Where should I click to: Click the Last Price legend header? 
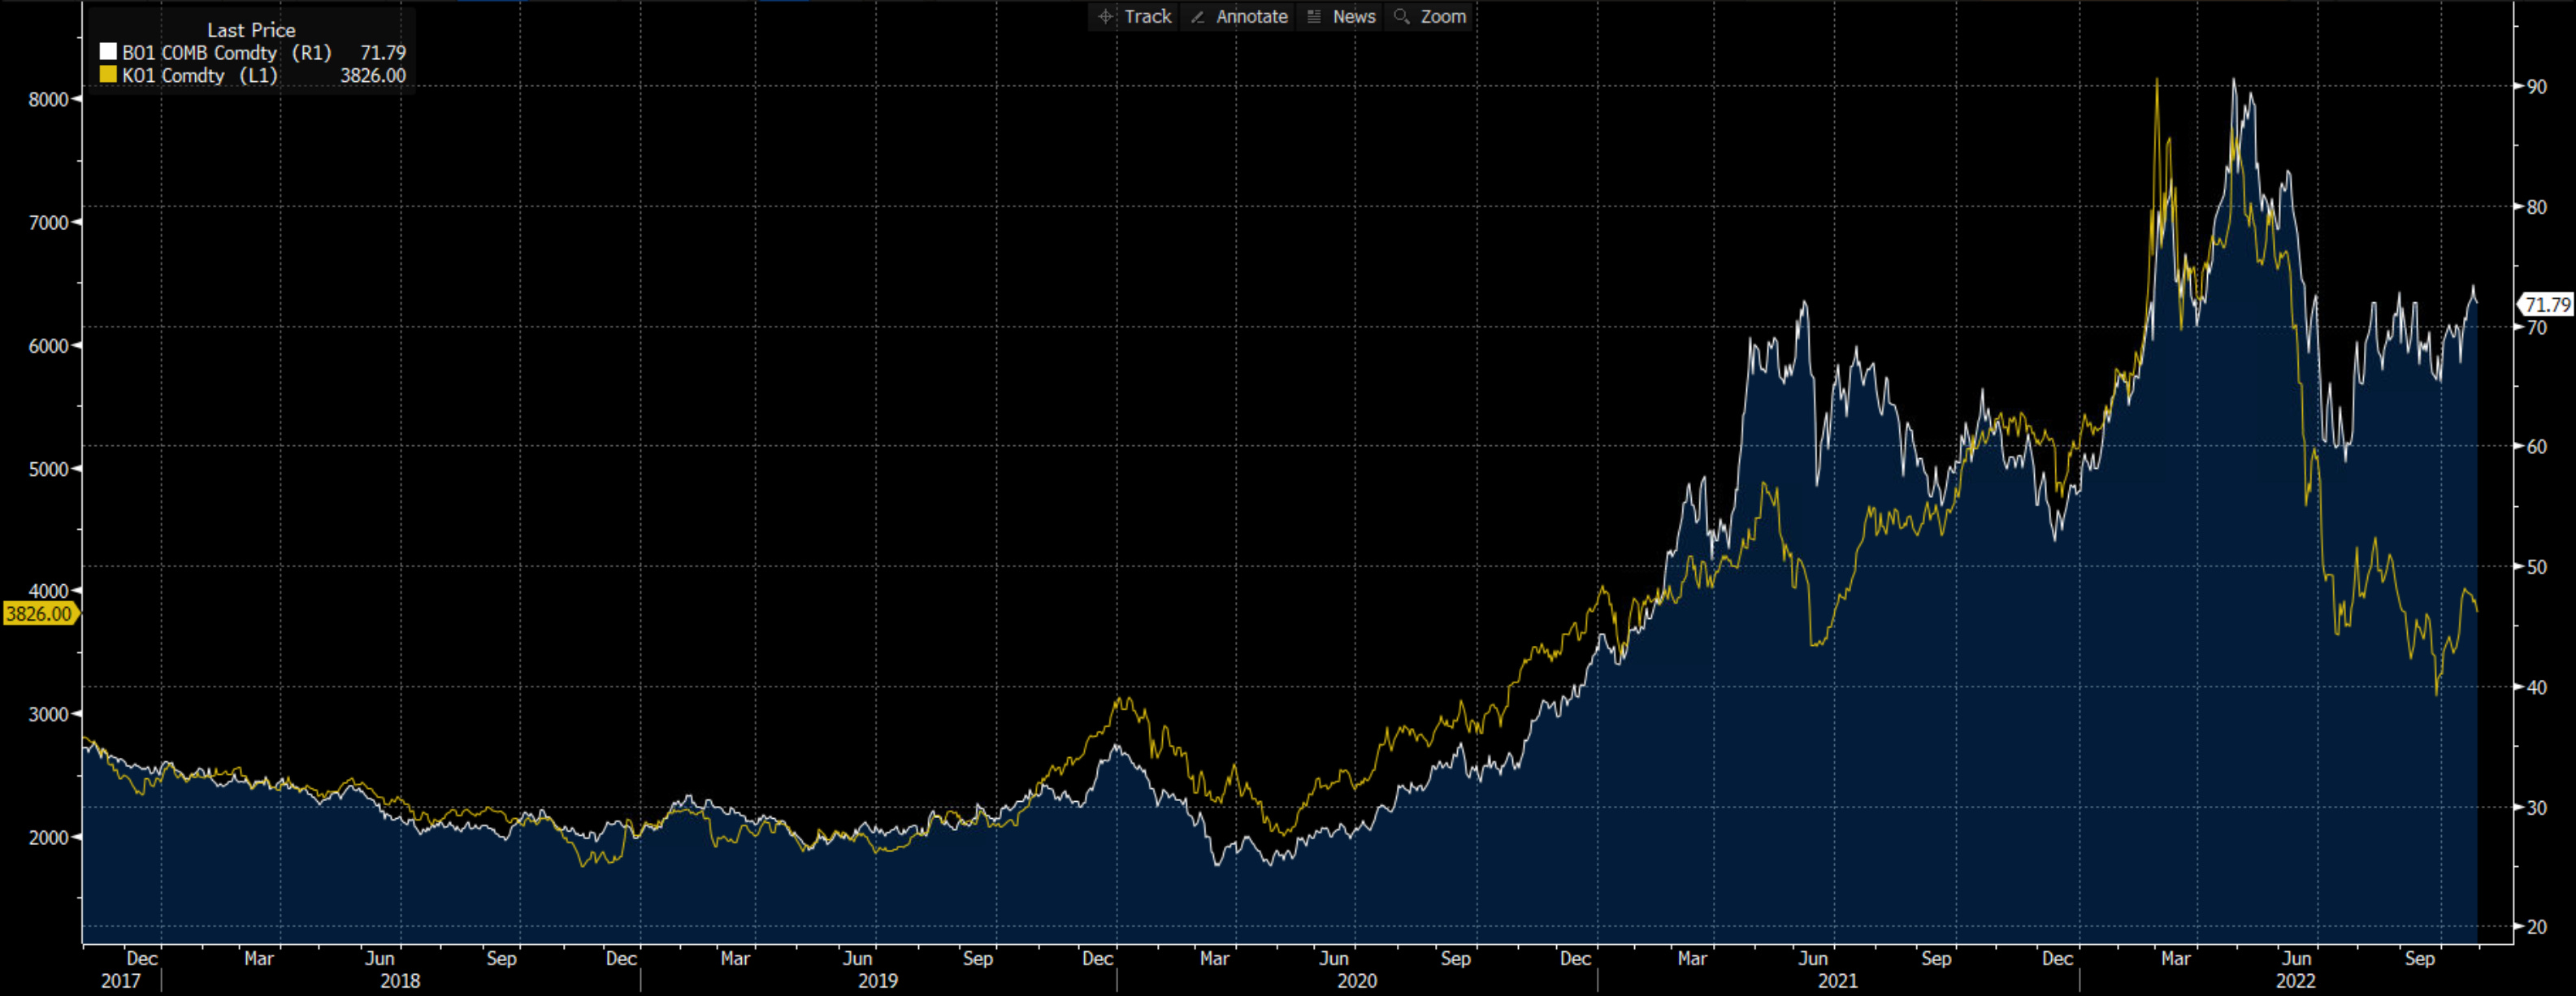[x=251, y=30]
